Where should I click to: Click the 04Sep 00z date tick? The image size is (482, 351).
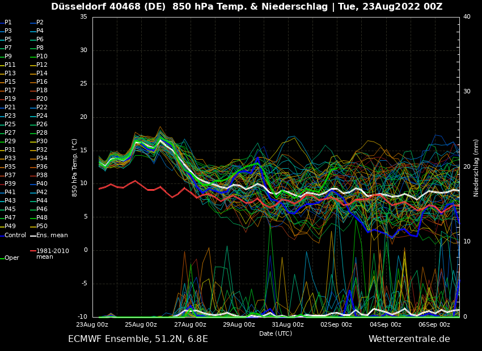(x=386, y=324)
